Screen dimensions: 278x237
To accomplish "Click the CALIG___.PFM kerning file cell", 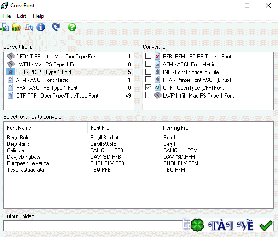I will (180, 150).
